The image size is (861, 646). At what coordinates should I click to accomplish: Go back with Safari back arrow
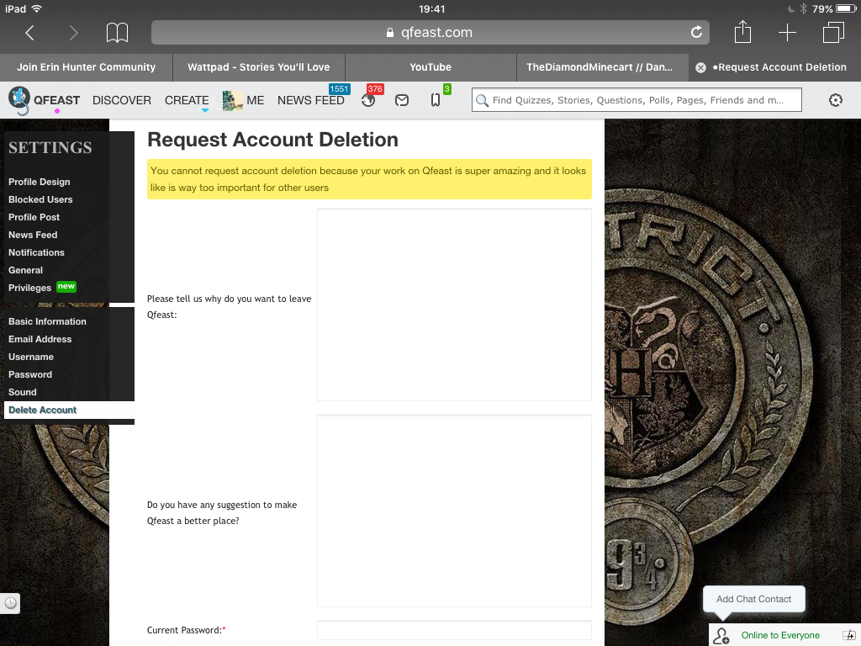point(30,33)
